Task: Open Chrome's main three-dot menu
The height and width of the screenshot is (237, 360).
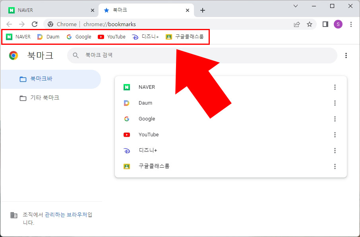Action: pyautogui.click(x=351, y=24)
